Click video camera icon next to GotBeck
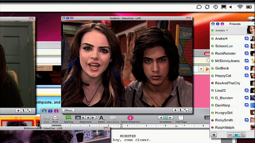Viewport: 255px width, 143px height. pos(247,68)
